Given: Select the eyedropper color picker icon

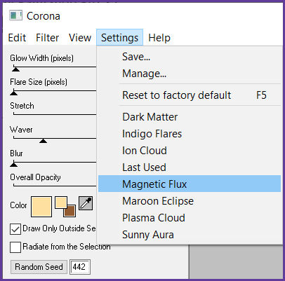Looking at the screenshot, I should (86, 203).
